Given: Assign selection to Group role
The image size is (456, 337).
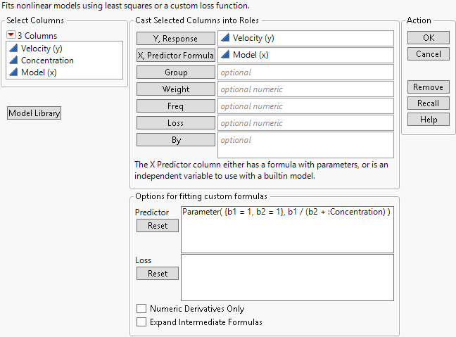Looking at the screenshot, I should pos(175,72).
